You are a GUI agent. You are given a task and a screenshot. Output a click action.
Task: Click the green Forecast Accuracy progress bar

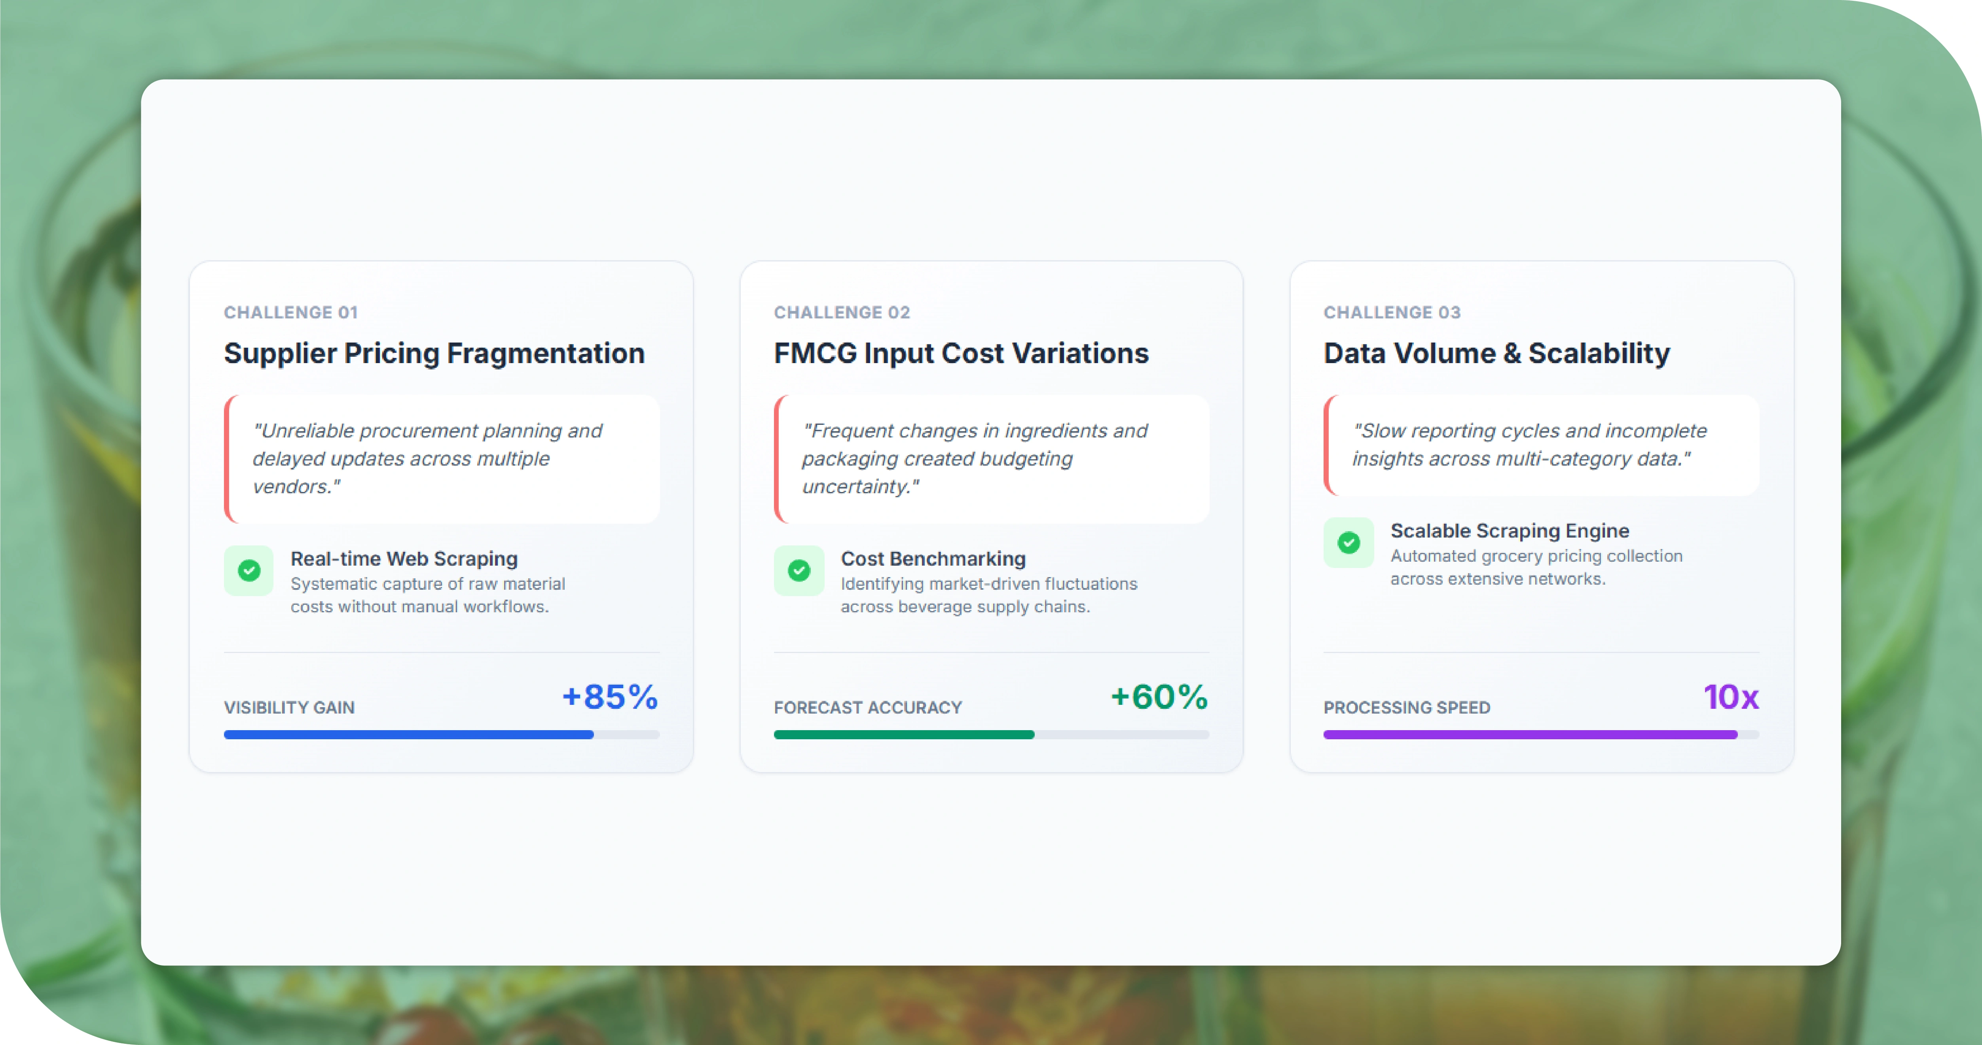991,735
